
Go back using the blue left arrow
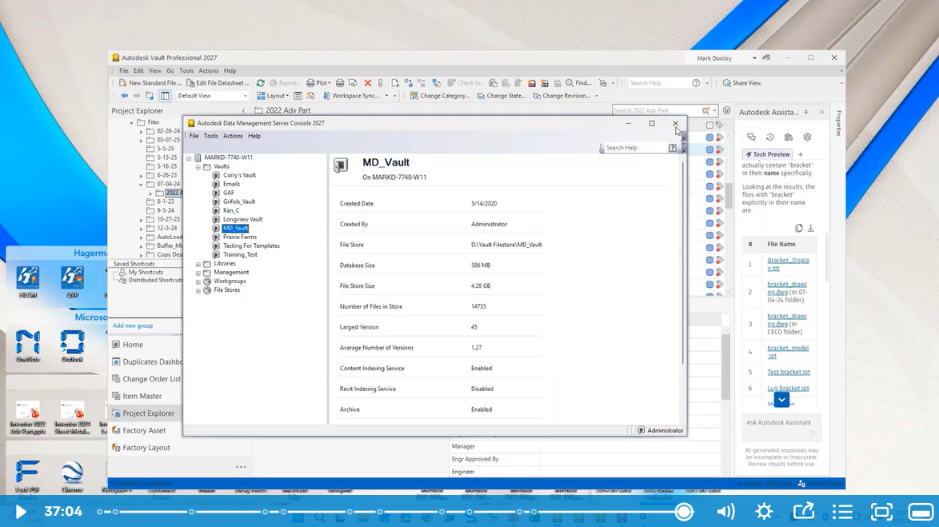(124, 96)
